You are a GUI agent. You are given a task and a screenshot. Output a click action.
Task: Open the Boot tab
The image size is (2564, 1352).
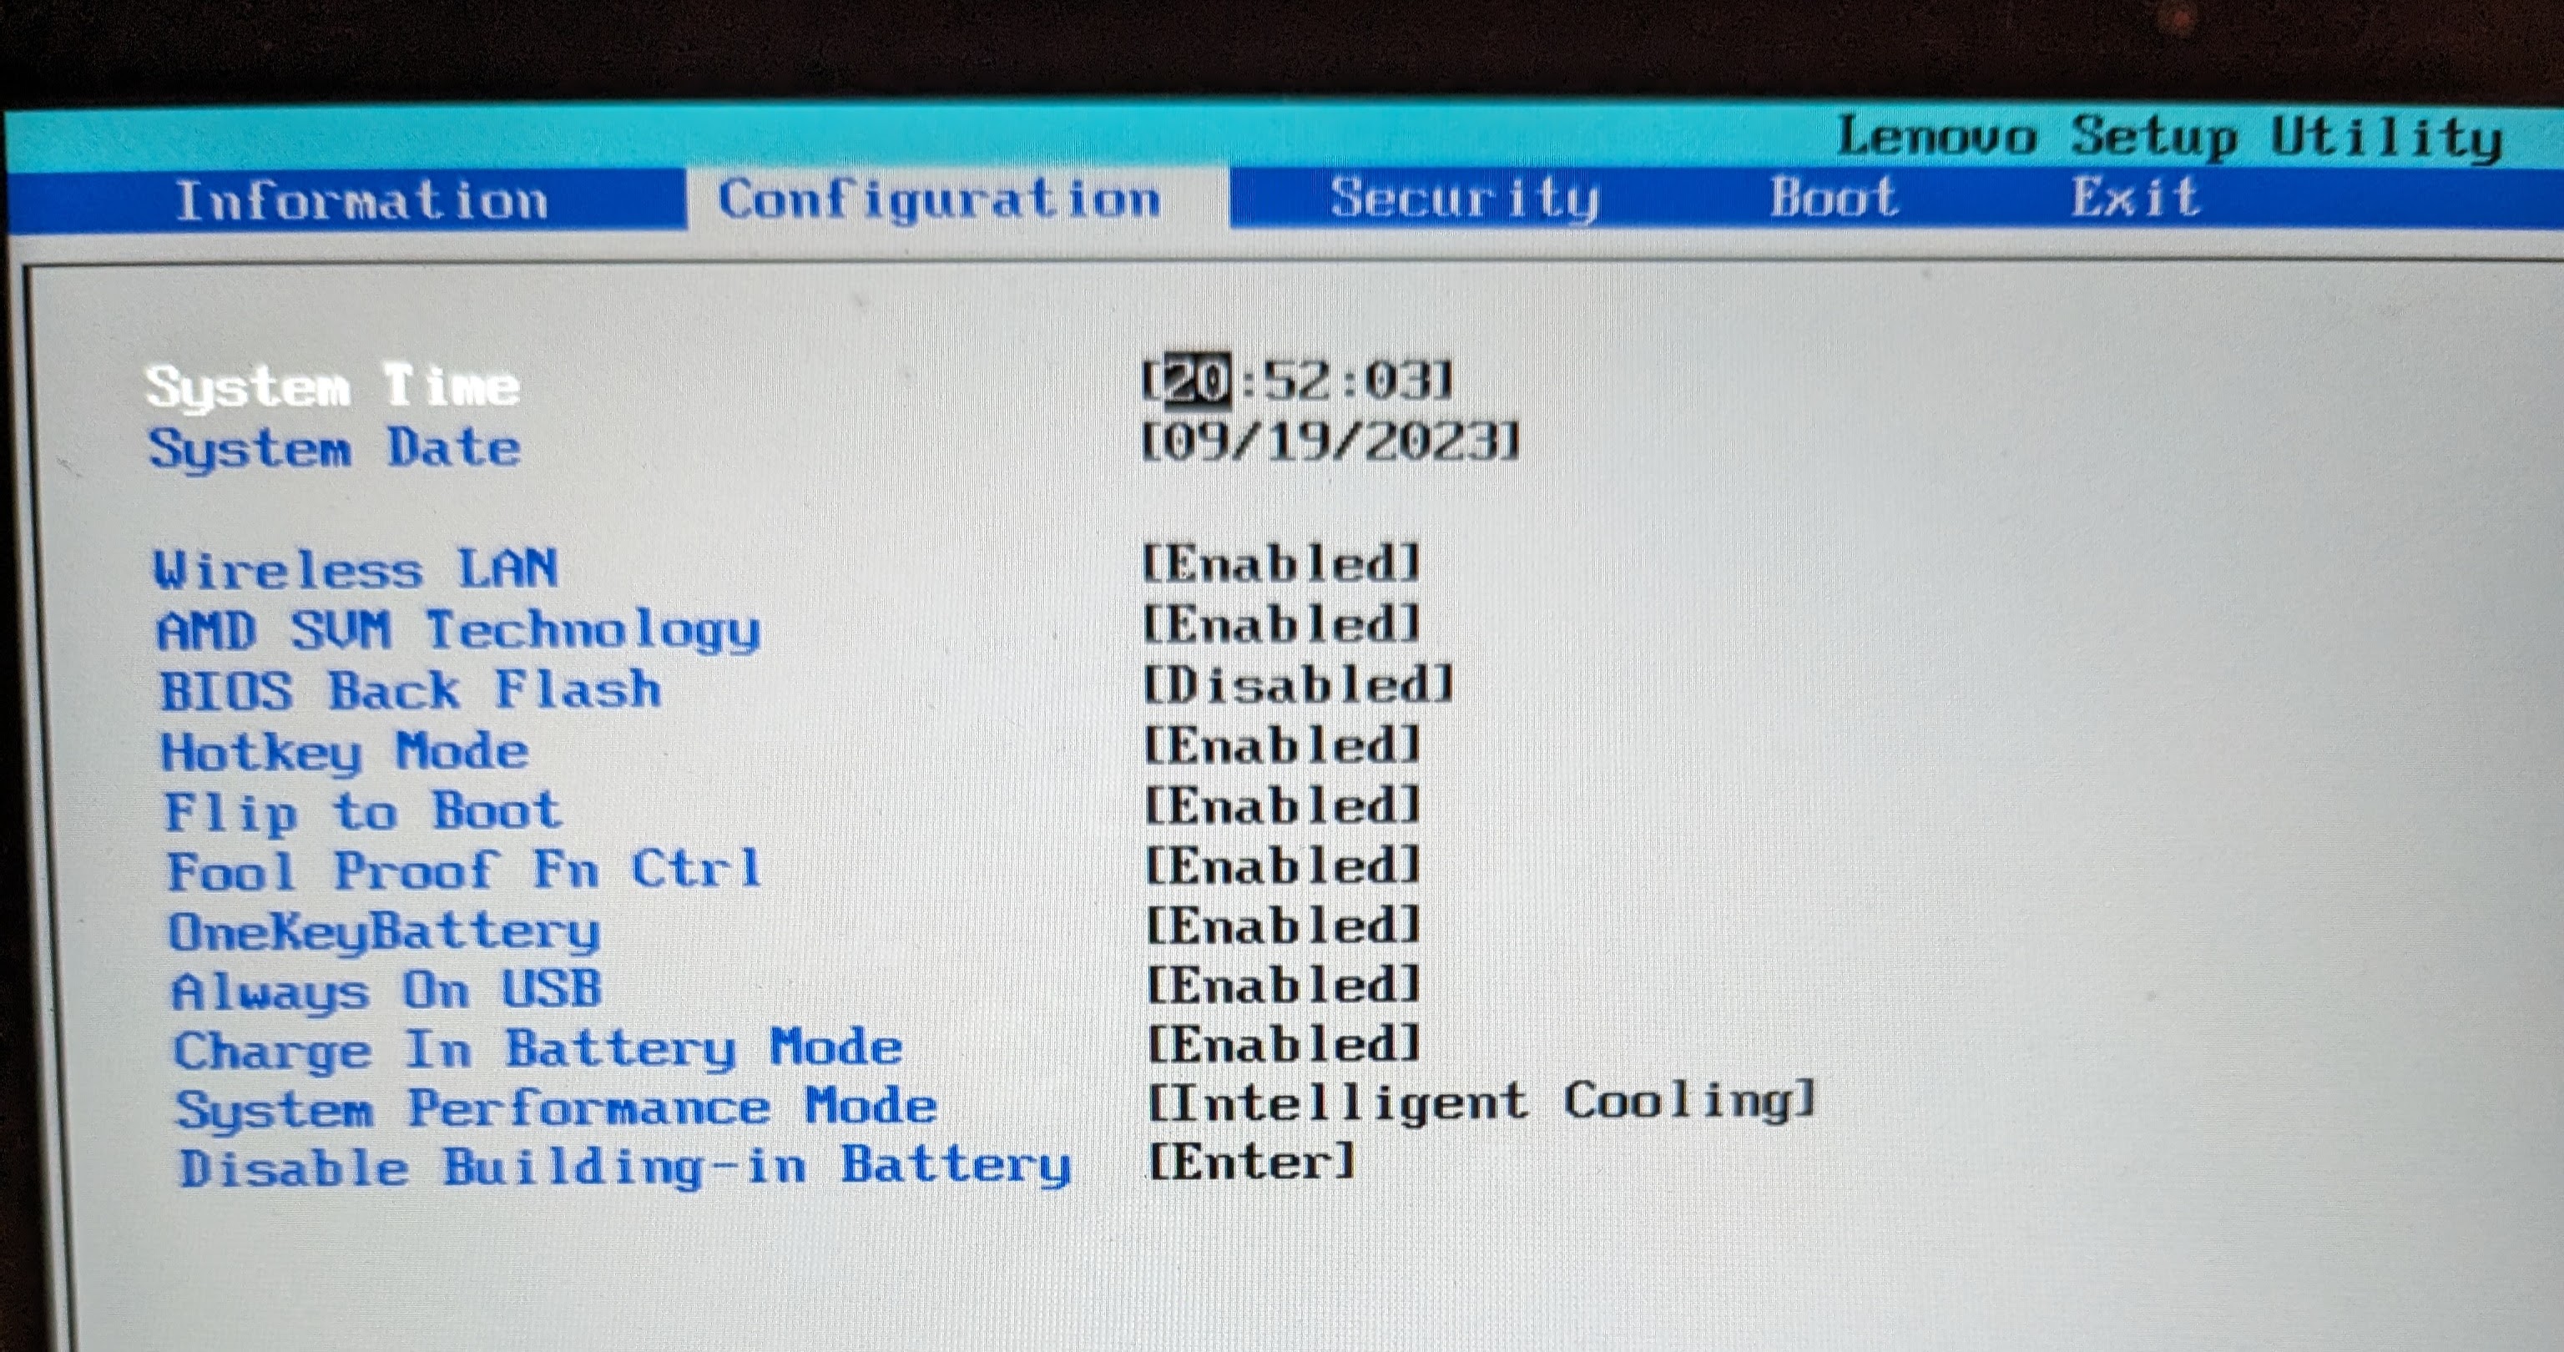[x=1832, y=197]
